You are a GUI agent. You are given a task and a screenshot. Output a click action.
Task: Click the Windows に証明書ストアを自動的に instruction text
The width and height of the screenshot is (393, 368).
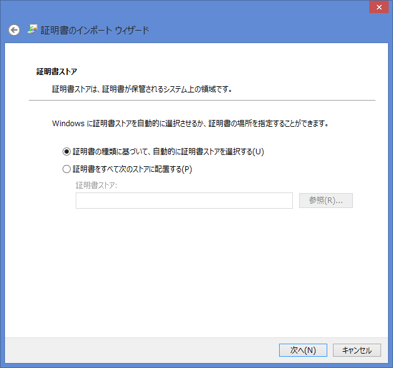pyautogui.click(x=190, y=123)
